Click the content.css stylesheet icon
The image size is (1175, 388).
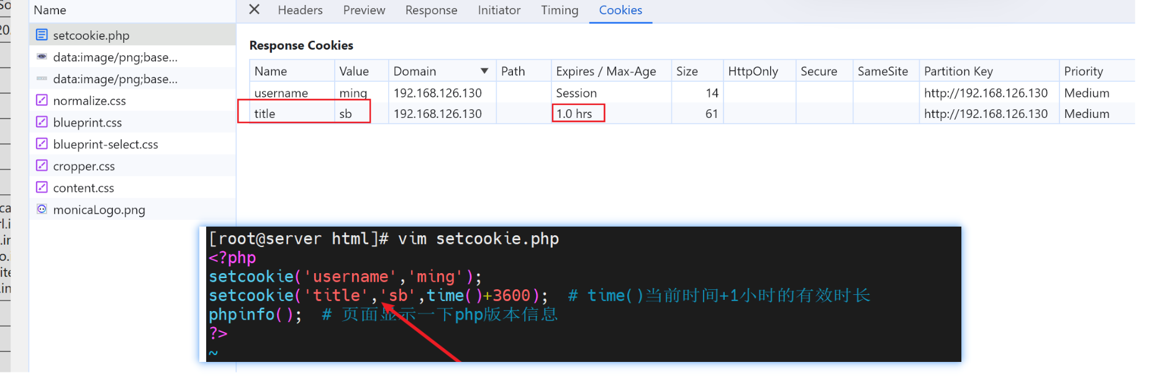coord(42,187)
